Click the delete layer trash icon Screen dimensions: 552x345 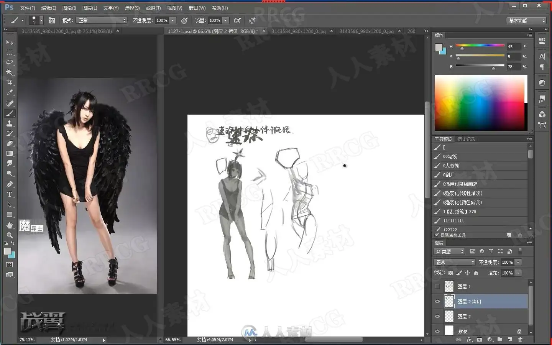point(520,340)
